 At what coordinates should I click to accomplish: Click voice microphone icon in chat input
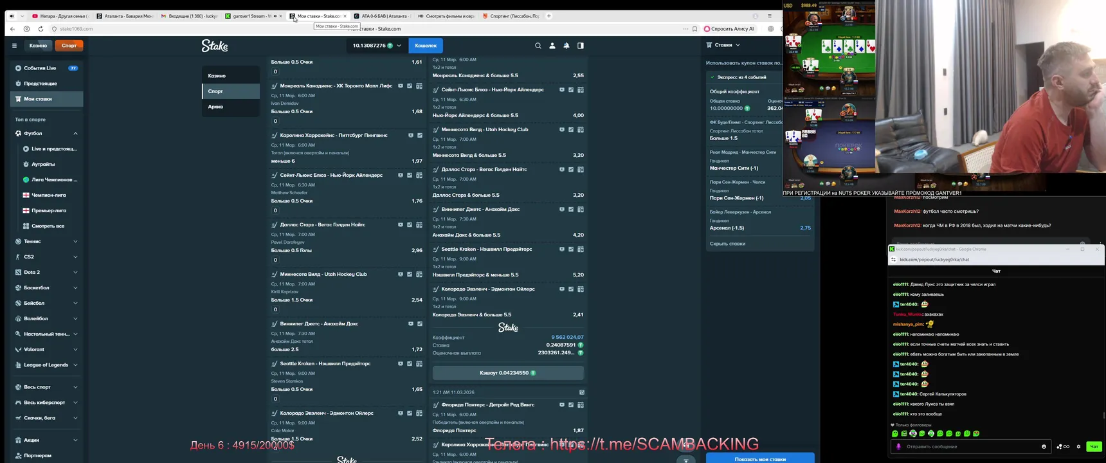point(898,446)
